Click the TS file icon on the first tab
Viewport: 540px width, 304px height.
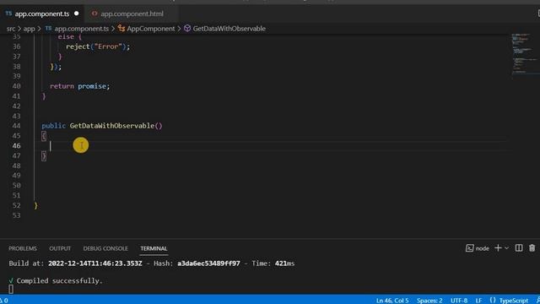point(8,14)
